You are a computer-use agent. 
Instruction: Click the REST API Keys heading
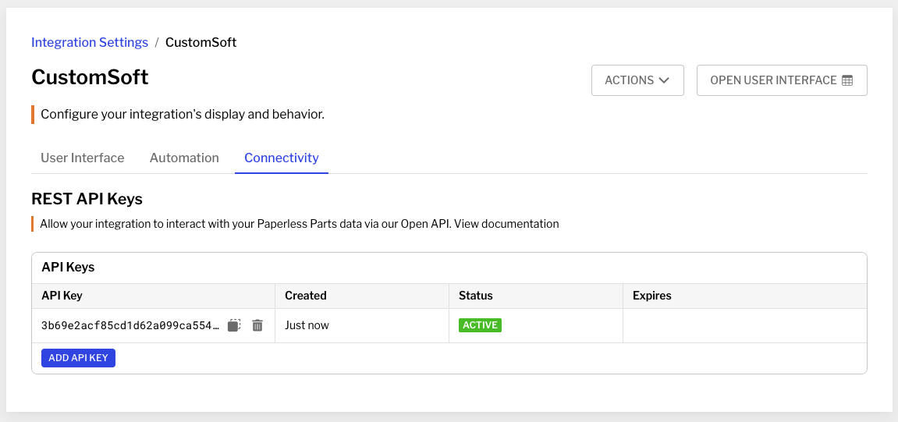pyautogui.click(x=87, y=199)
